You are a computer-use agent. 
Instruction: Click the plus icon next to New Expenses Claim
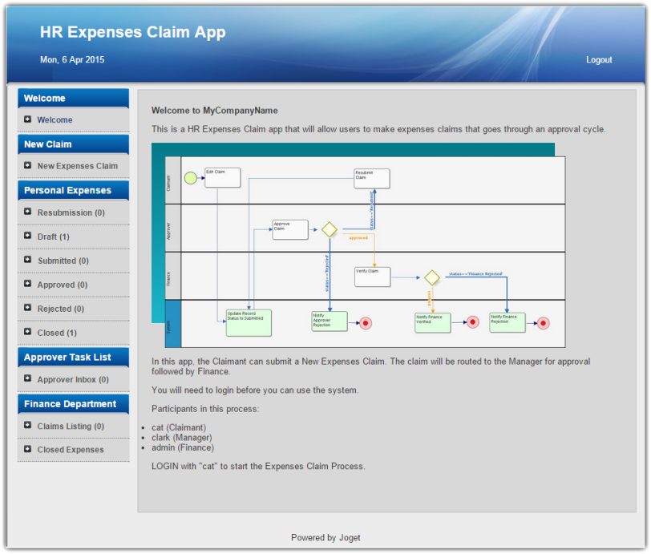pos(28,166)
